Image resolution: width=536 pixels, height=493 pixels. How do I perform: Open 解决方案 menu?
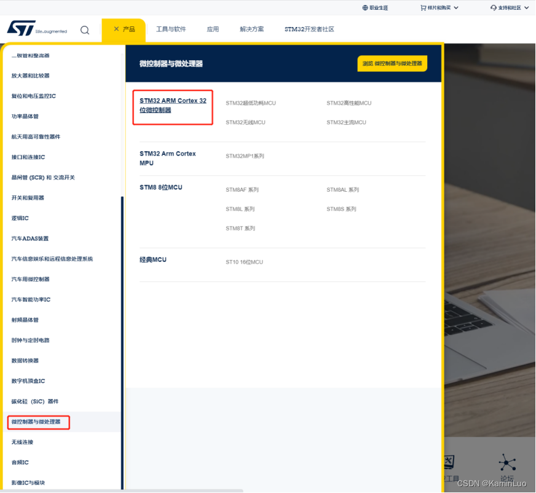pos(251,29)
